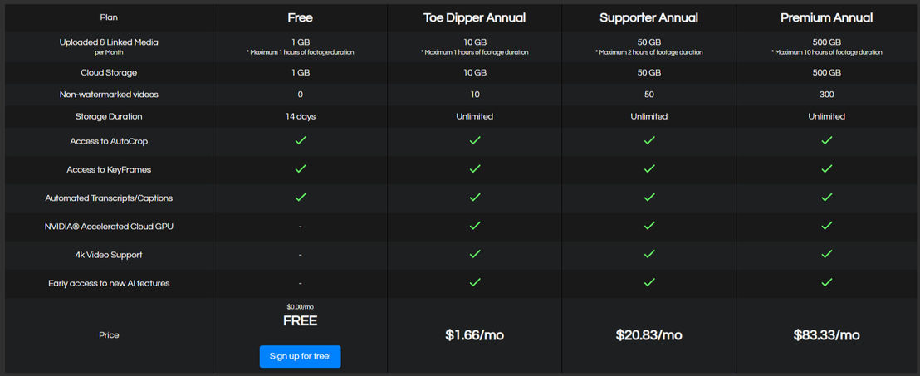Click 4k Video checkmark in Toe Dipper column
This screenshot has width=920, height=376.
coord(475,254)
